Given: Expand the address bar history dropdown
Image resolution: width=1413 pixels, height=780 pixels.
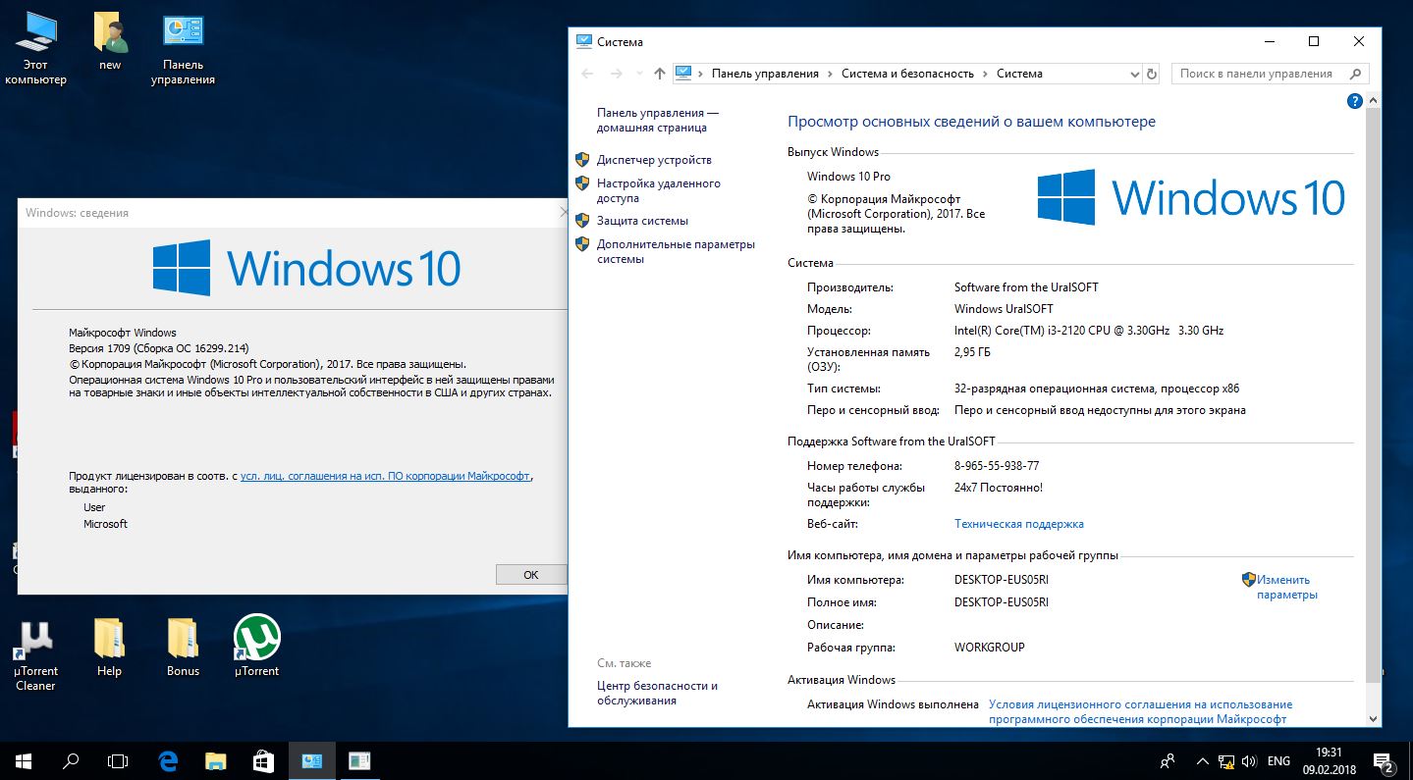Looking at the screenshot, I should pos(1134,74).
